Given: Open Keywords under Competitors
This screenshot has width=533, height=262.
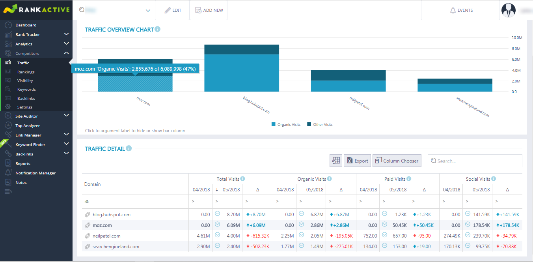Looking at the screenshot, I should point(26,90).
